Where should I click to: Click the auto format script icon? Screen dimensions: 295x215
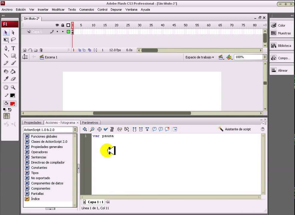coord(112,129)
